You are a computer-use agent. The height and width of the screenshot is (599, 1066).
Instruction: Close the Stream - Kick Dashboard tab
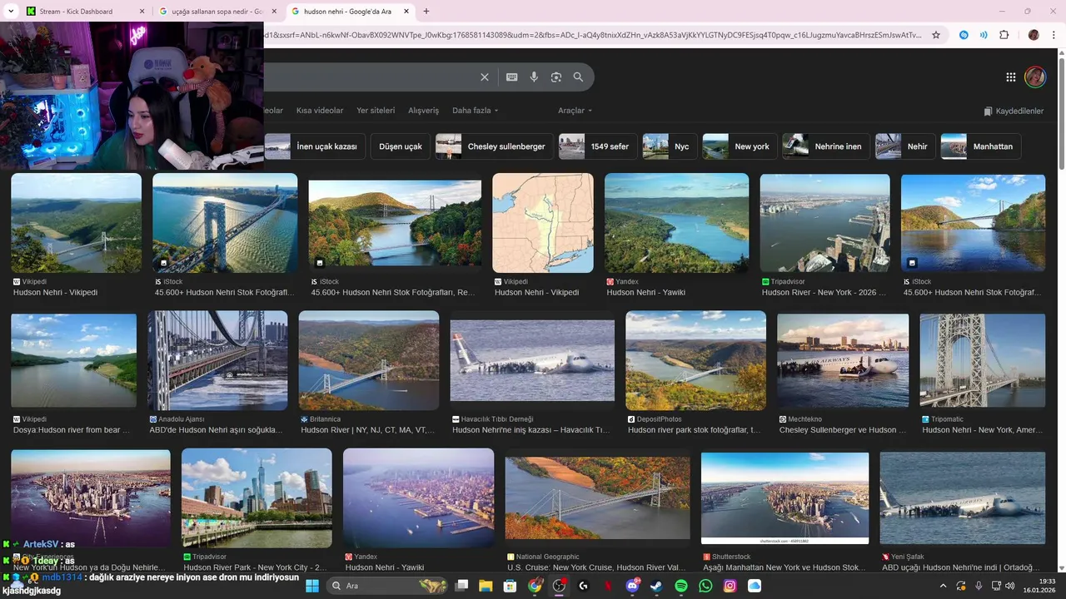142,12
